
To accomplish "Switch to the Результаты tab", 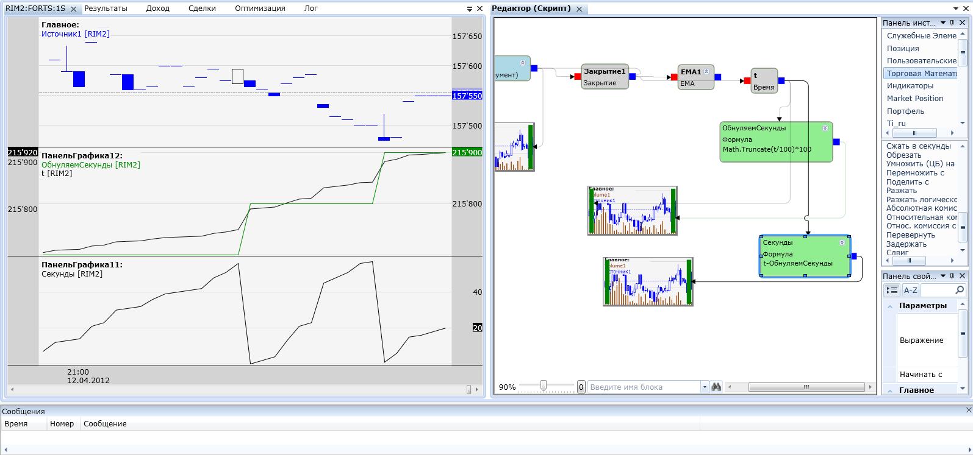I will click(106, 9).
